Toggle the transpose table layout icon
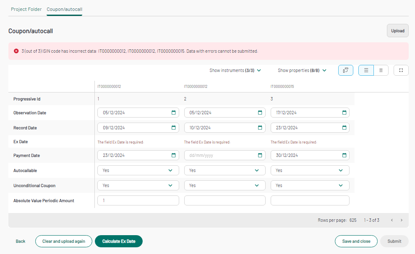 pos(345,70)
